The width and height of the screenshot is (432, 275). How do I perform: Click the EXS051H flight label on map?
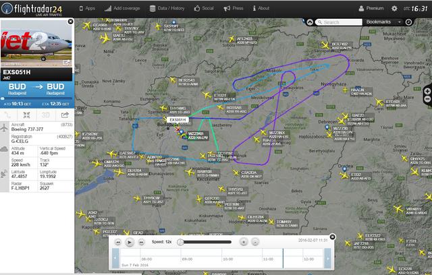(178, 119)
